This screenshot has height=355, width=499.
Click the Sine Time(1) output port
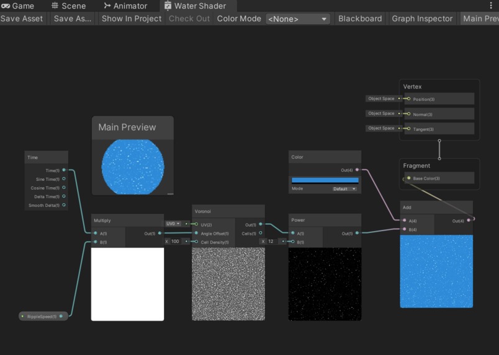[x=64, y=179]
